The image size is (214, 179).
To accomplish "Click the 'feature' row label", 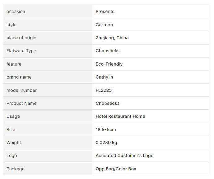I will click(x=14, y=64).
